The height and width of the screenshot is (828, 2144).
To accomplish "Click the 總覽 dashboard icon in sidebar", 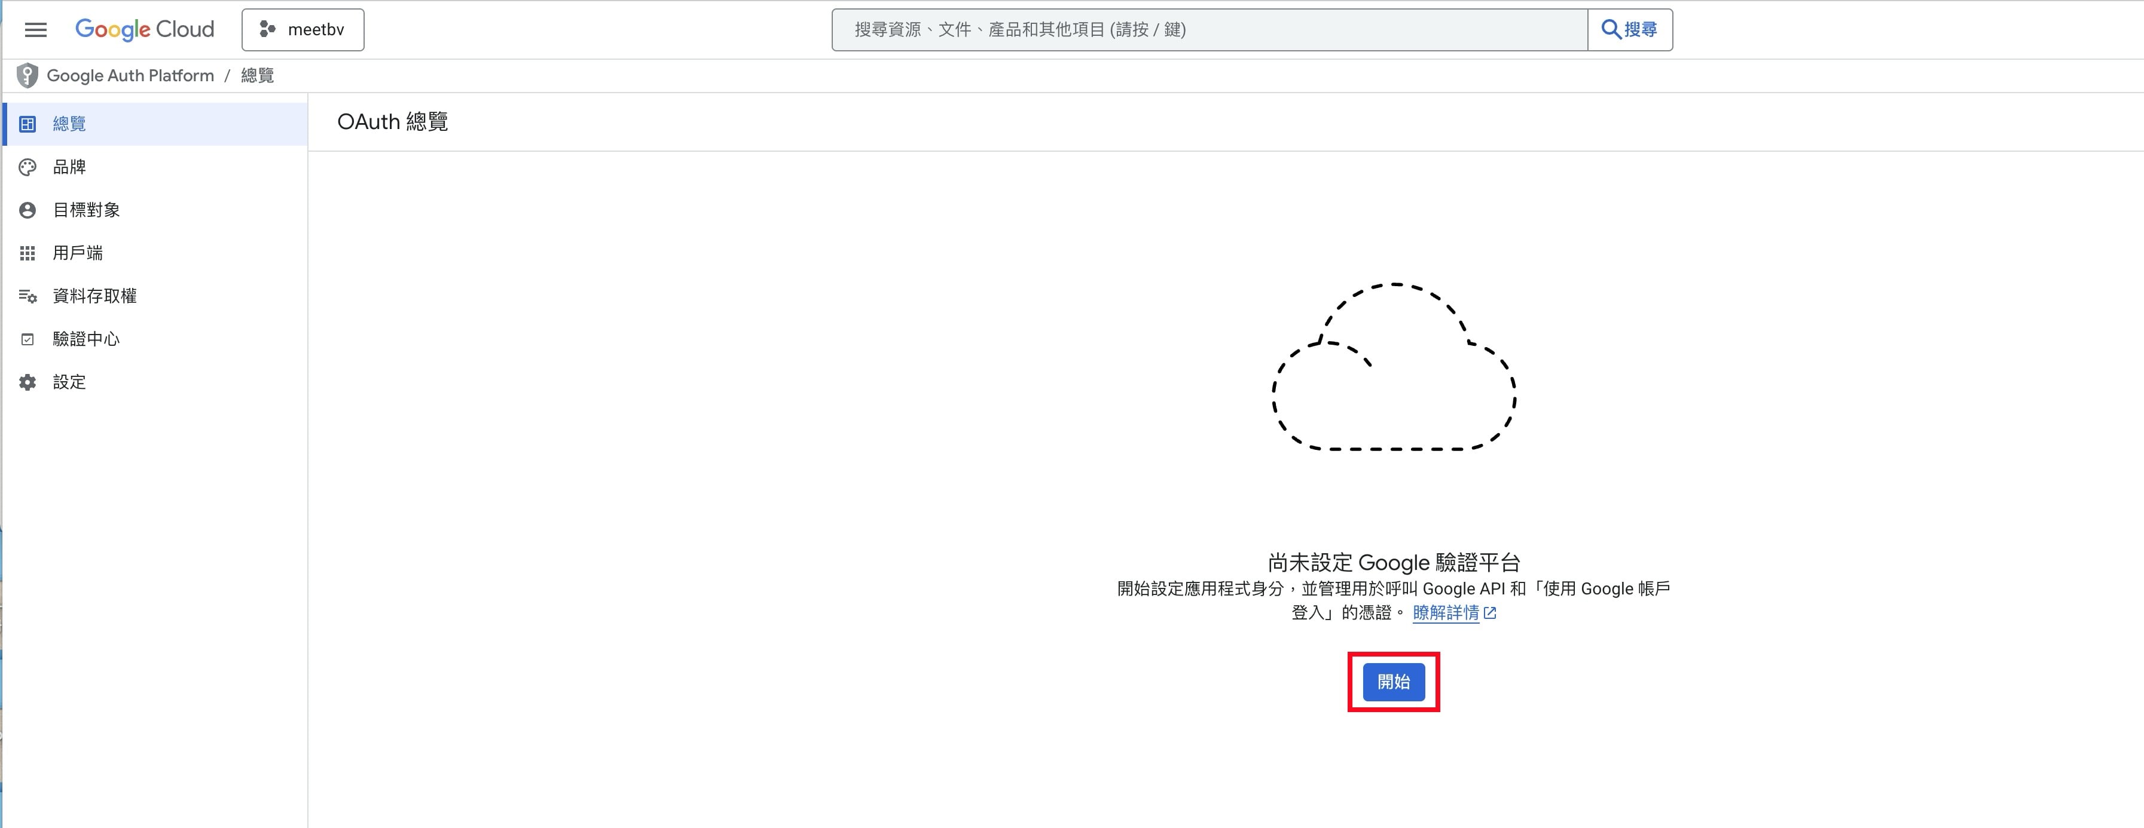I will pos(28,124).
